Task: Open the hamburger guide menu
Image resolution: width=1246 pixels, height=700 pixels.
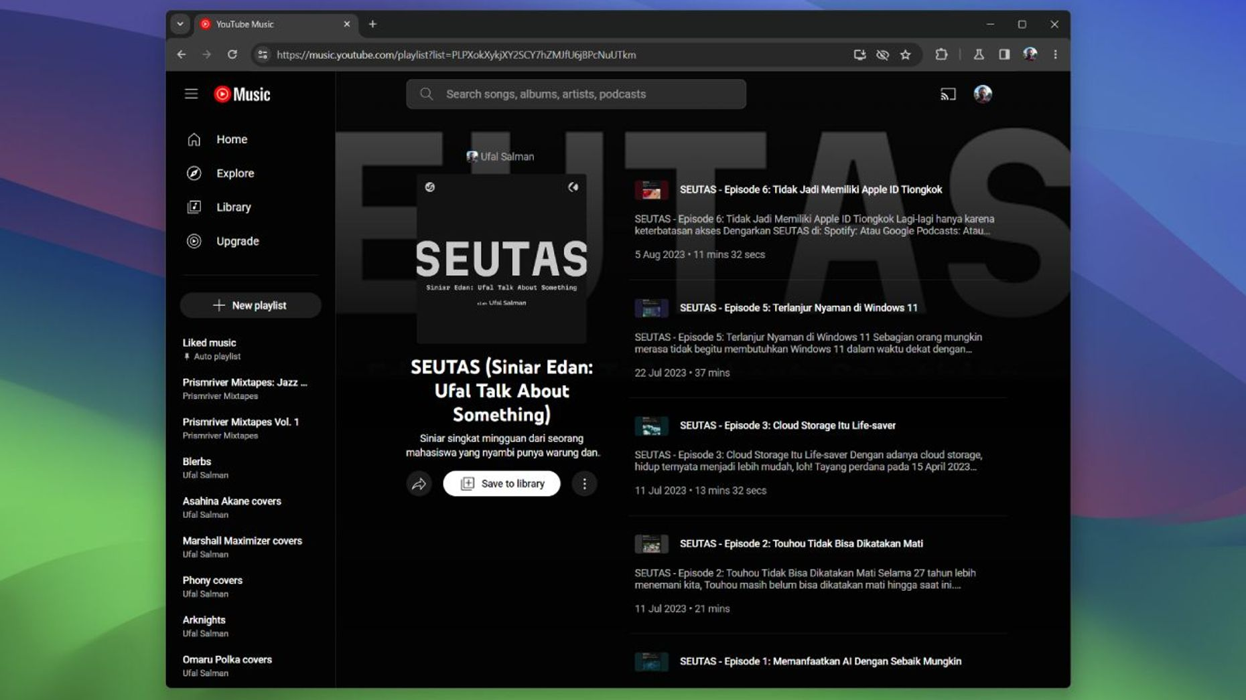Action: click(191, 94)
